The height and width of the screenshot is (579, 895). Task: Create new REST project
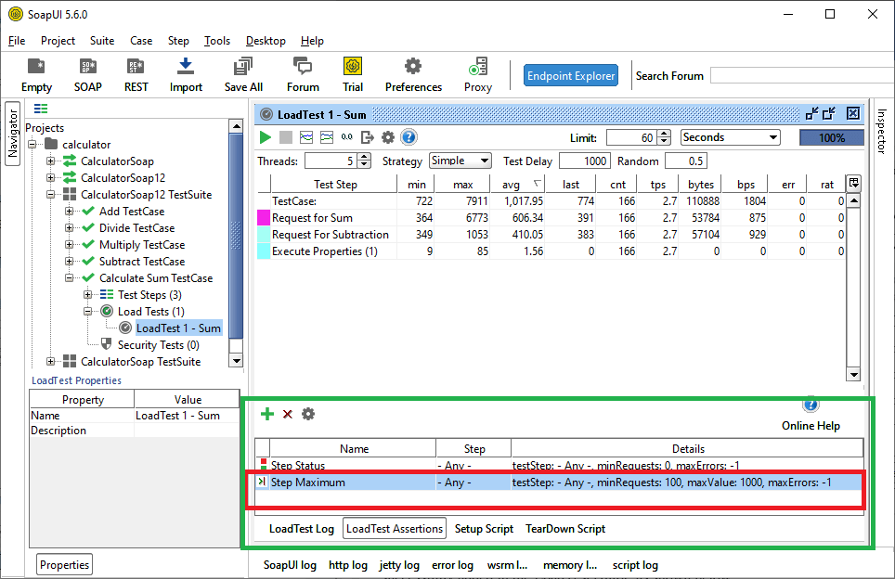coord(136,75)
